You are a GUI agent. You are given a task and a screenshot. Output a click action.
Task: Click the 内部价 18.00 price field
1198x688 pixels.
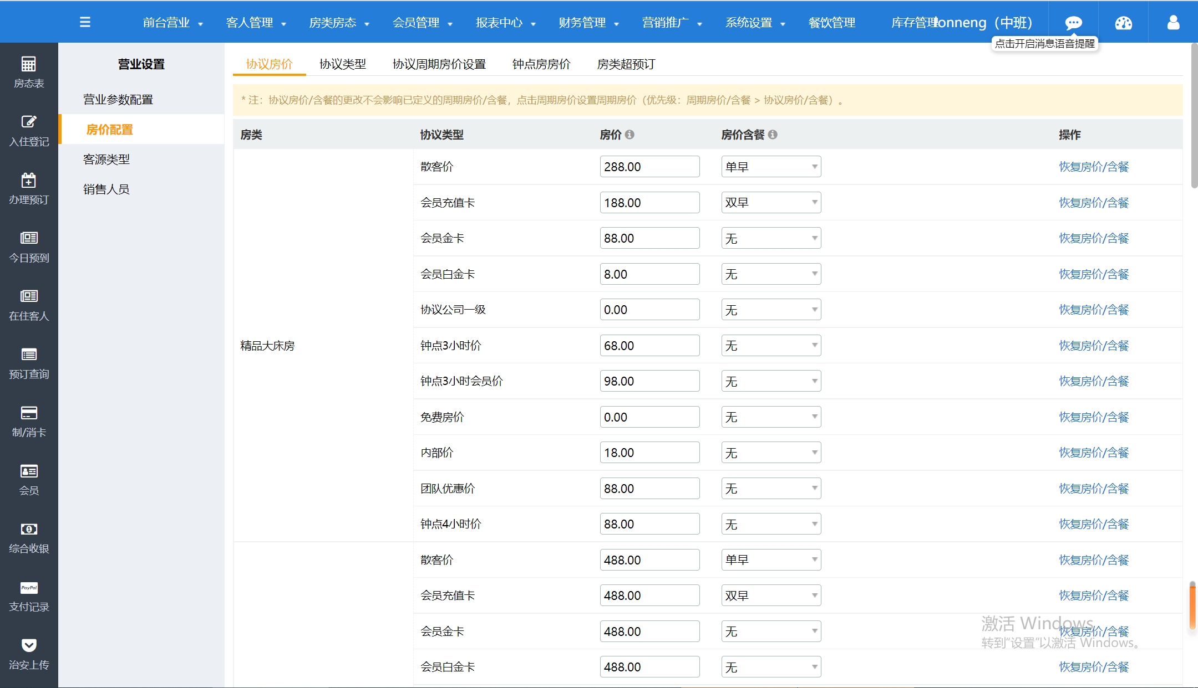pyautogui.click(x=649, y=453)
